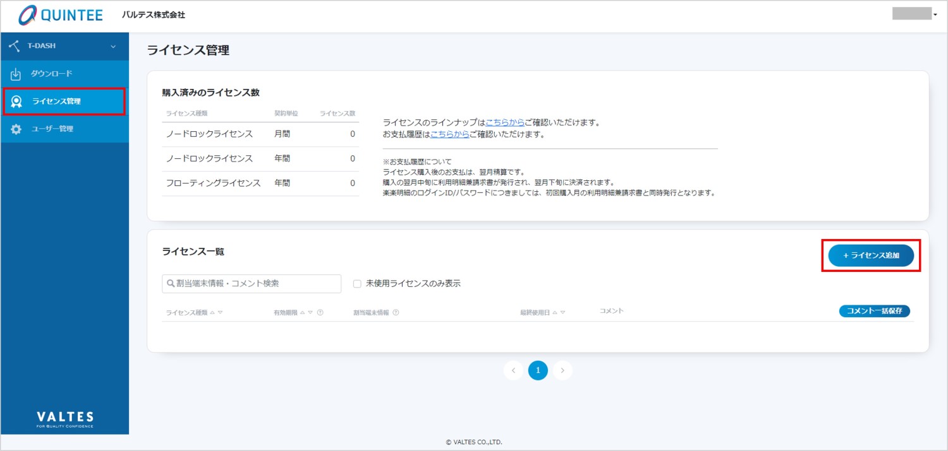Click the license ribbon badge icon
Image resolution: width=948 pixels, height=451 pixels.
(16, 102)
